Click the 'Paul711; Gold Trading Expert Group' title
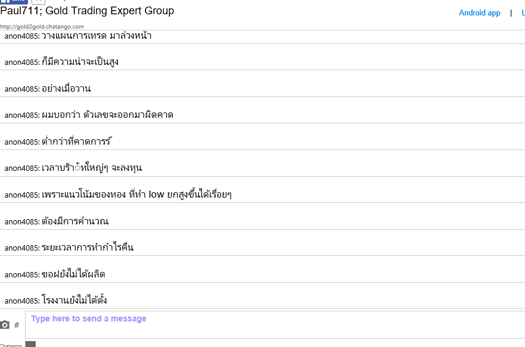 (x=87, y=11)
